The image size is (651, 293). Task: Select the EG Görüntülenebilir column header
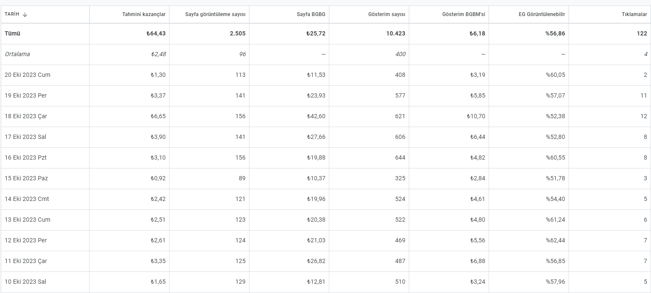click(x=542, y=14)
